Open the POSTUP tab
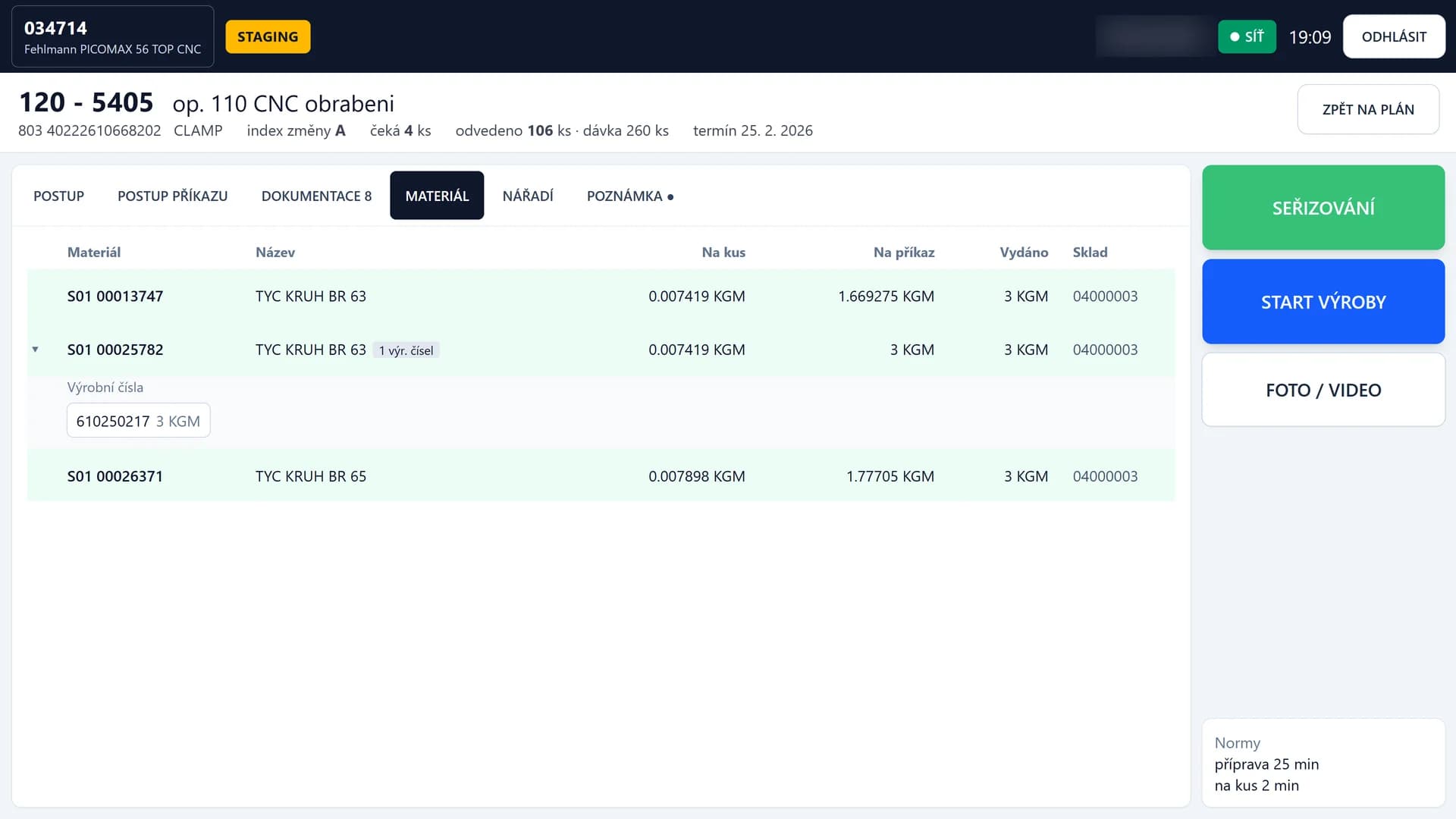Viewport: 1456px width, 819px height. 58,196
